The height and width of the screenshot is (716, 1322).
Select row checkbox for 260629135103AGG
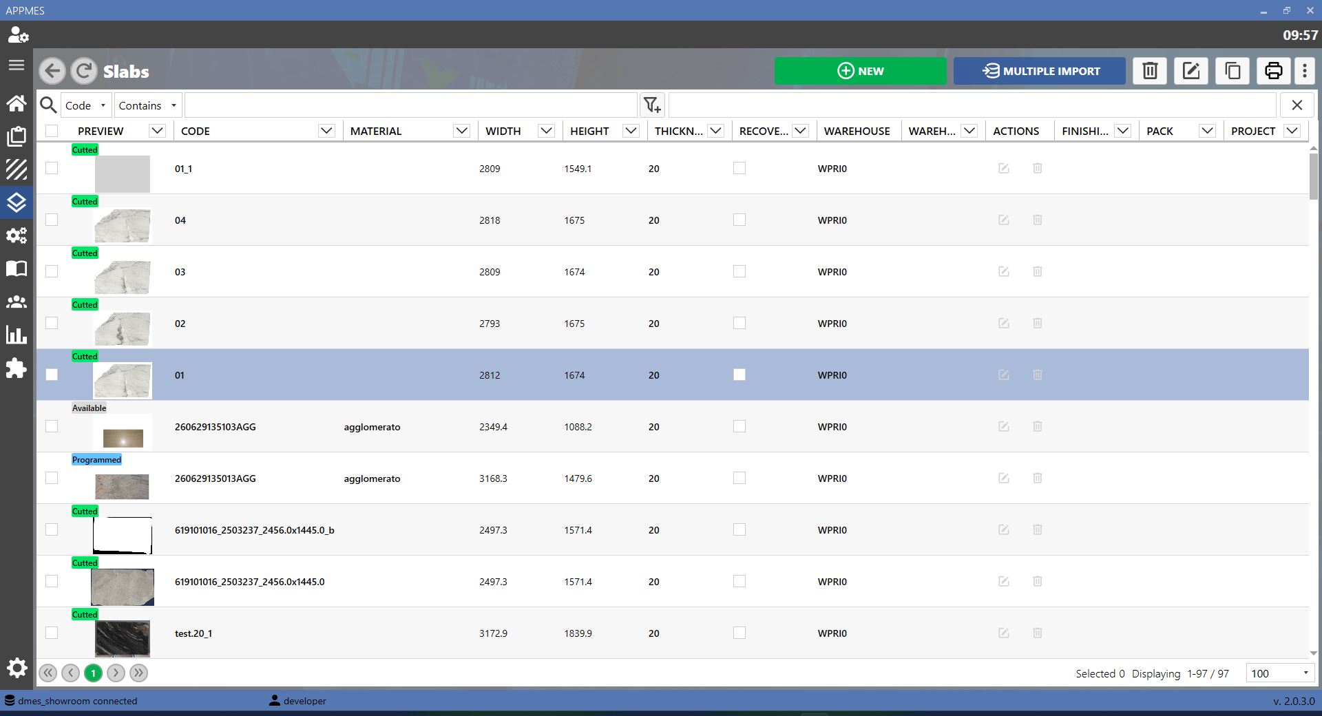tap(52, 426)
